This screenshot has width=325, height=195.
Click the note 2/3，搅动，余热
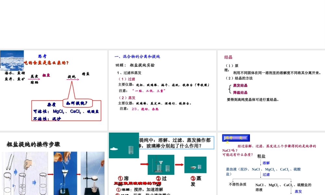point(145,109)
